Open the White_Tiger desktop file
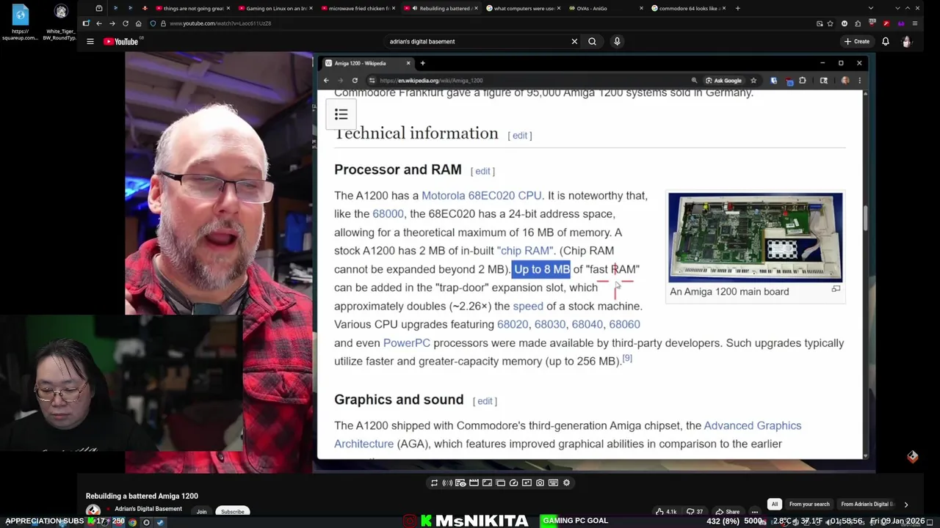The width and height of the screenshot is (940, 528). tap(61, 22)
